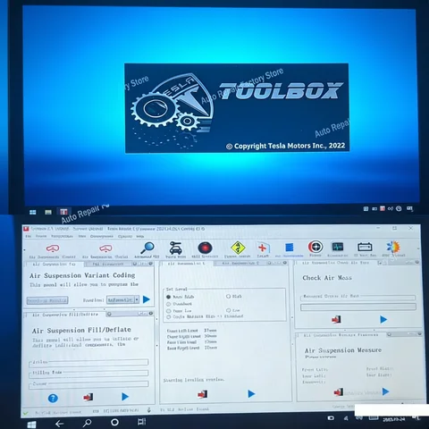Click the Toolbox splash screen on upper monitor
Viewport: 429px width, 429px height.
(237, 108)
